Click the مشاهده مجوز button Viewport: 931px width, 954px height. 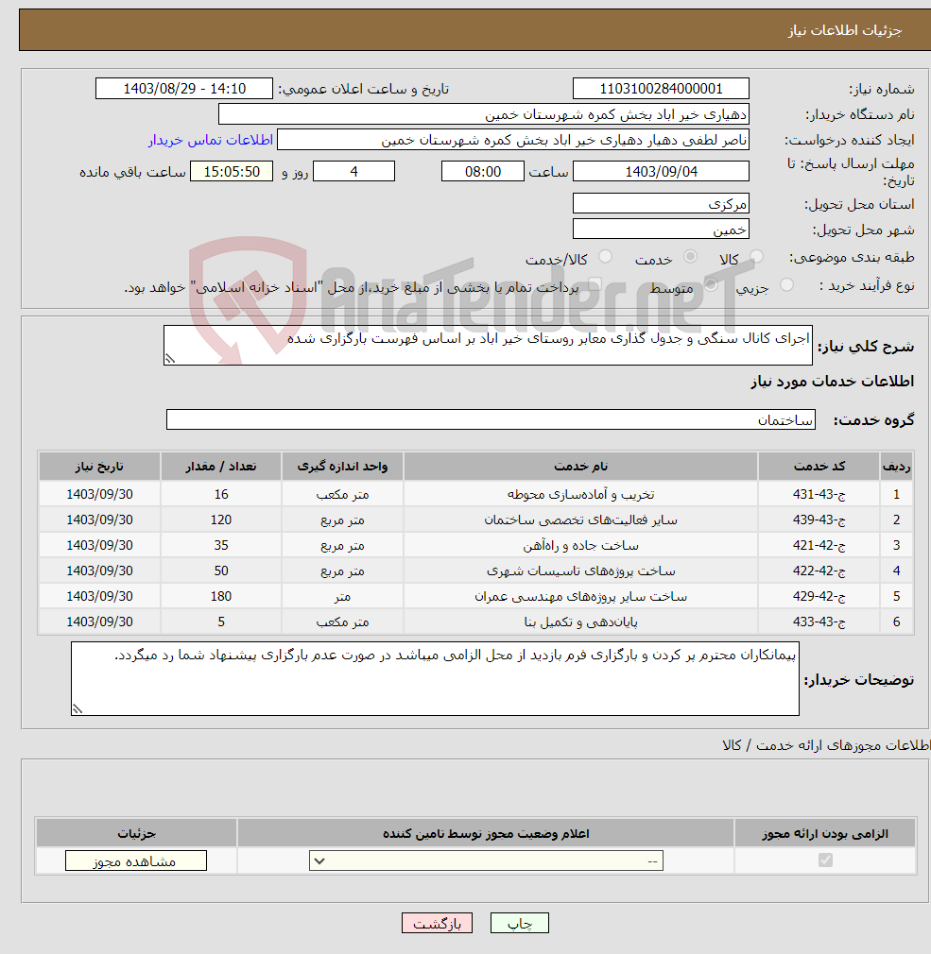(136, 860)
